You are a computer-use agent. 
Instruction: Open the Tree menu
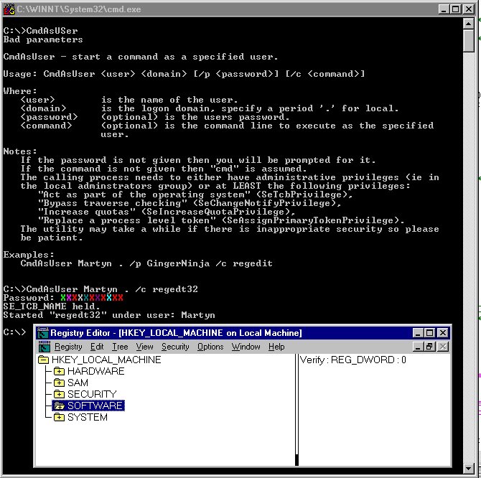120,347
